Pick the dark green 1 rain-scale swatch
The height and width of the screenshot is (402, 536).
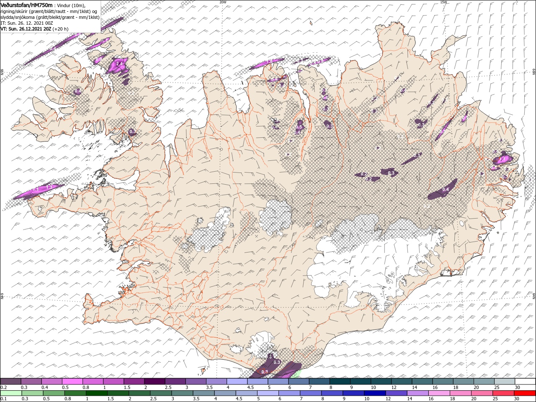pos(97,393)
